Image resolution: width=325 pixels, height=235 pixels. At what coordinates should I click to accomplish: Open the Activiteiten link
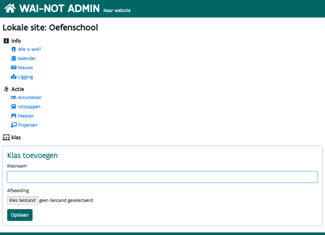coord(30,98)
